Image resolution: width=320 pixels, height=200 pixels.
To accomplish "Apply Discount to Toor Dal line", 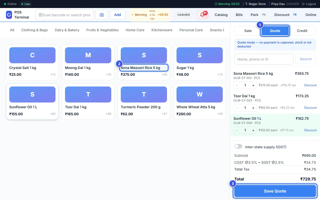I will (x=310, y=108).
